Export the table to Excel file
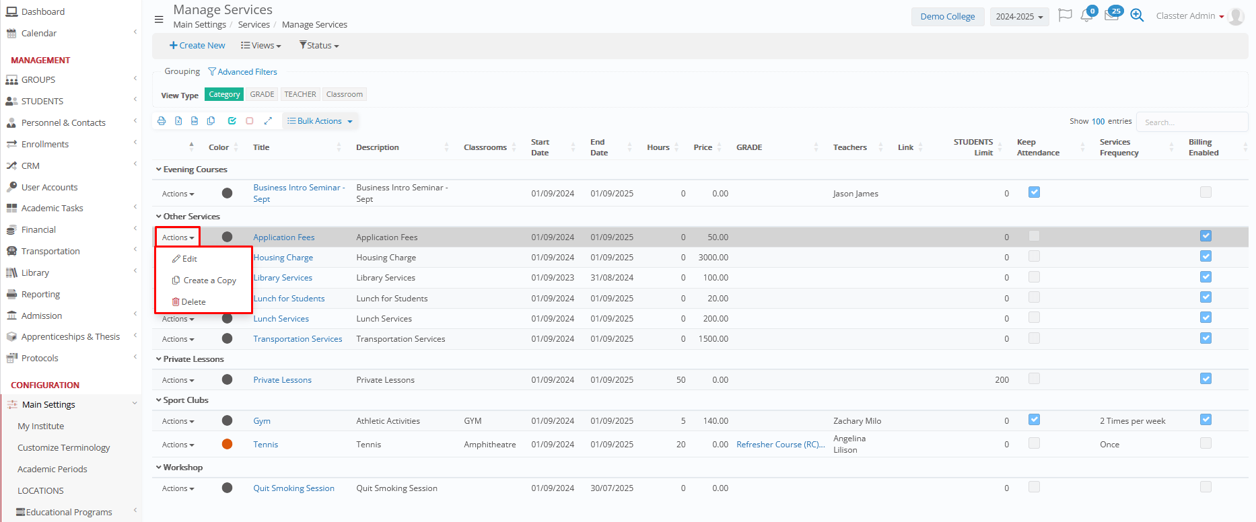 [x=178, y=121]
